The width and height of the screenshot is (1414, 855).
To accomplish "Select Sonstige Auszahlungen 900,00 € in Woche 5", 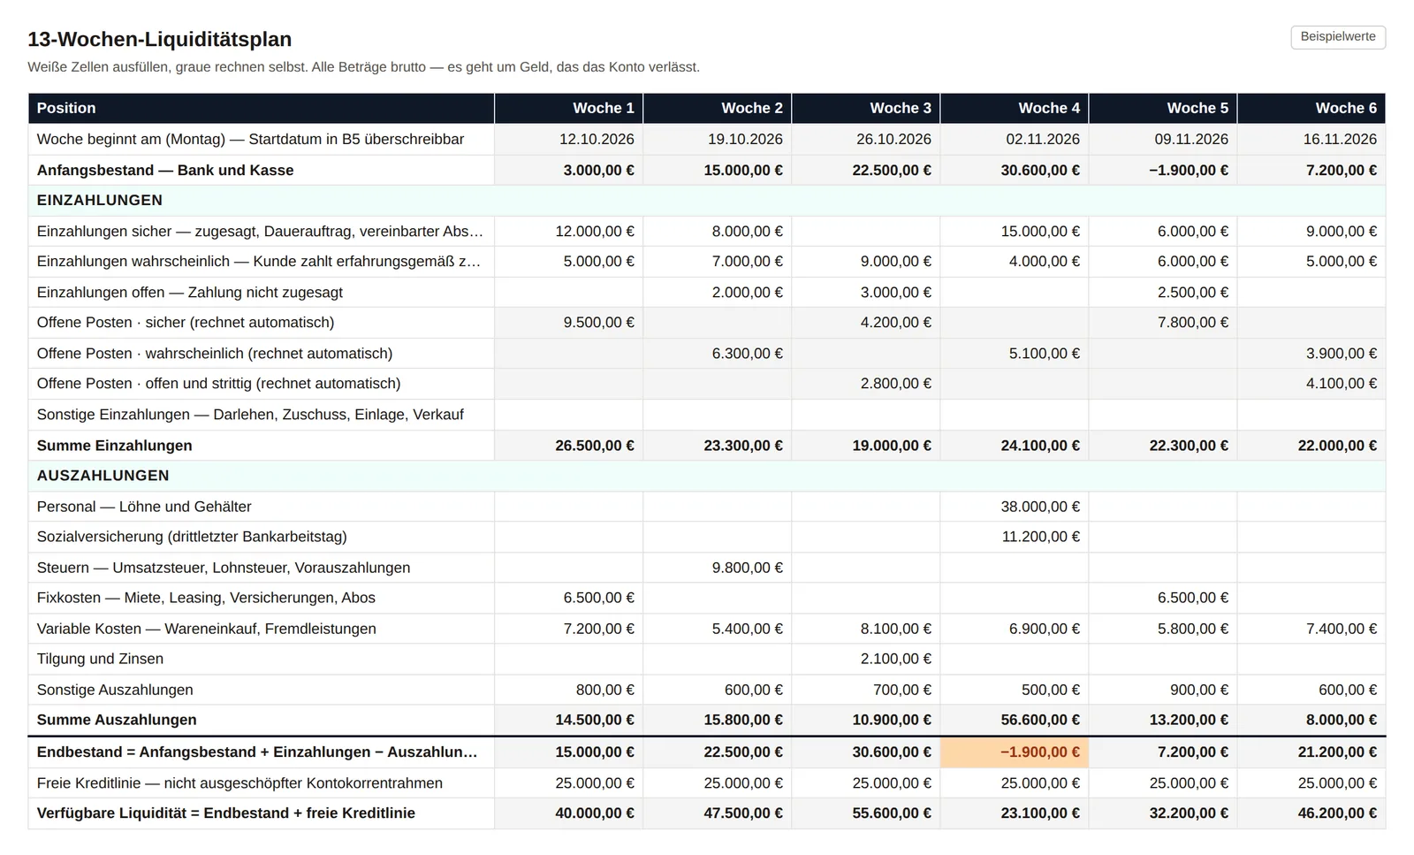I will [1162, 690].
